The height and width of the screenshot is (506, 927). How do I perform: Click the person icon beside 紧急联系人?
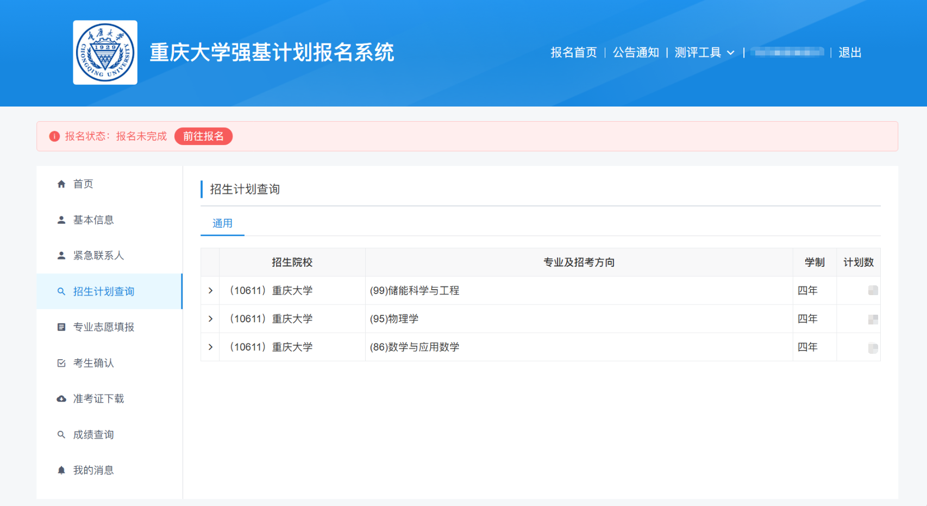pos(61,255)
